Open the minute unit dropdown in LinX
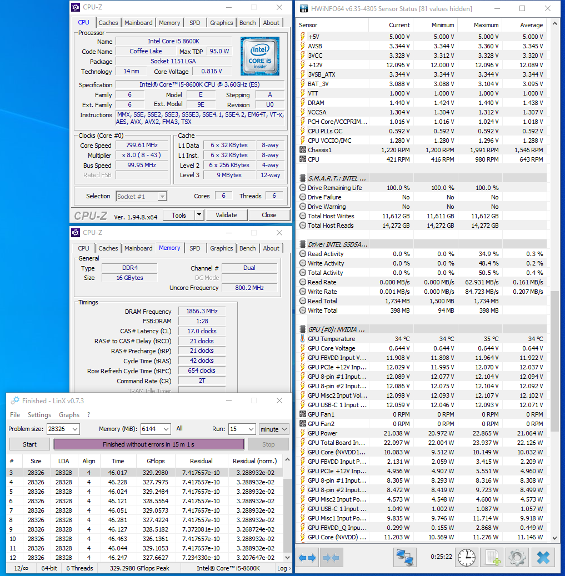The width and height of the screenshot is (565, 576). click(x=274, y=429)
